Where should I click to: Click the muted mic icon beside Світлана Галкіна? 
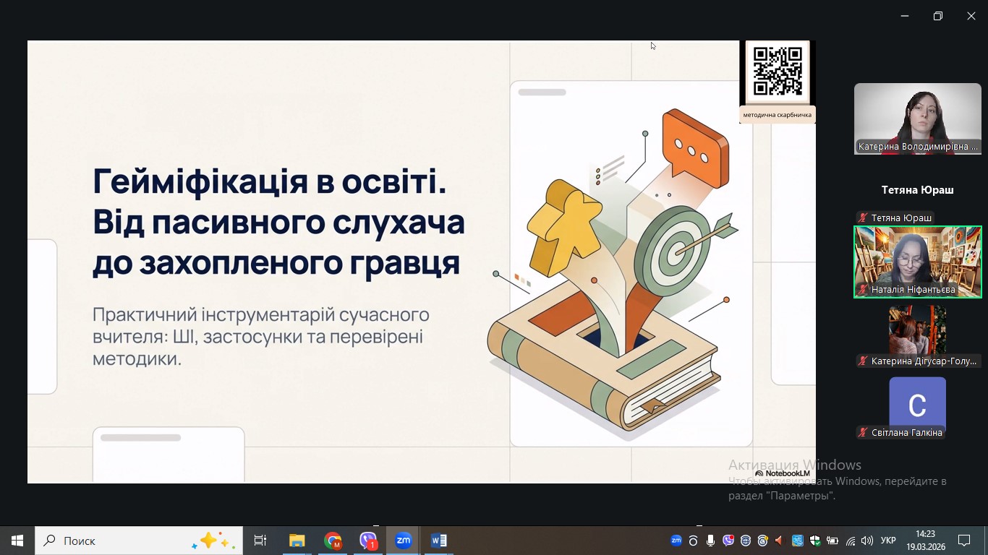pyautogui.click(x=862, y=433)
